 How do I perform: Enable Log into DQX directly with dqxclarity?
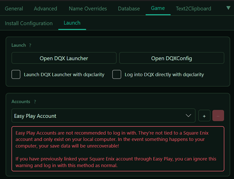[117, 74]
